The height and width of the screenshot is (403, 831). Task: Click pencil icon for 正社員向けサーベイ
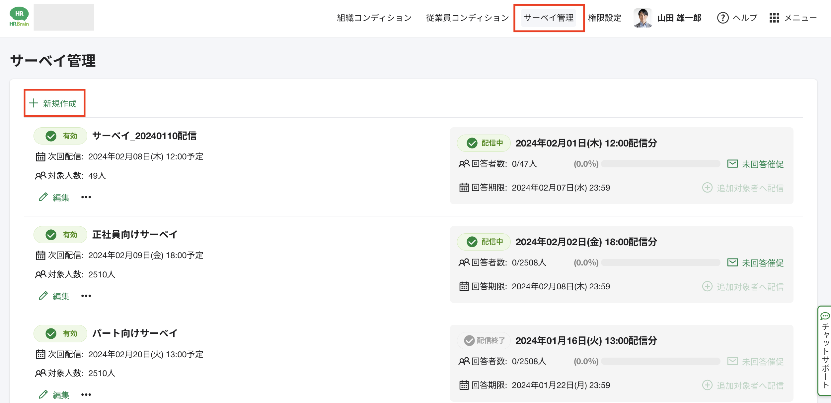point(43,296)
